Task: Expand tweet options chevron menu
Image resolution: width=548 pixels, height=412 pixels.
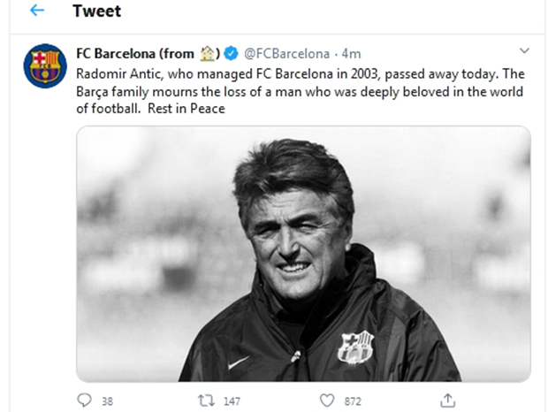Action: click(x=524, y=51)
